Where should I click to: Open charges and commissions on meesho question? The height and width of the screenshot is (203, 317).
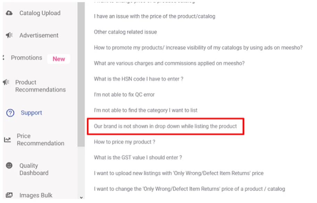pos(169,63)
